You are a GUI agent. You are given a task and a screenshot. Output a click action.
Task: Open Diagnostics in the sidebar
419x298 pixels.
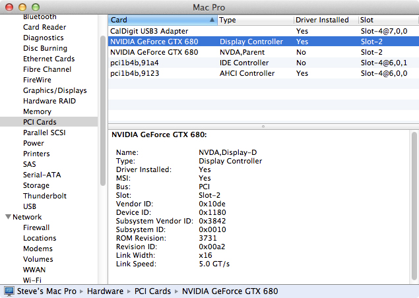tap(44, 38)
